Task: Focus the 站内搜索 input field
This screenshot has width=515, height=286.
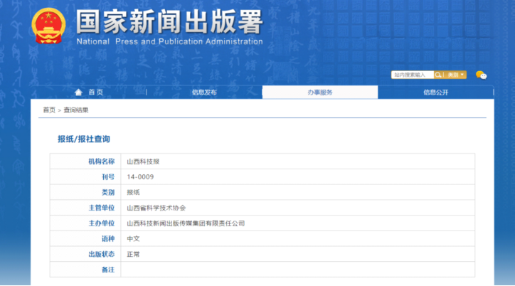Action: 413,75
